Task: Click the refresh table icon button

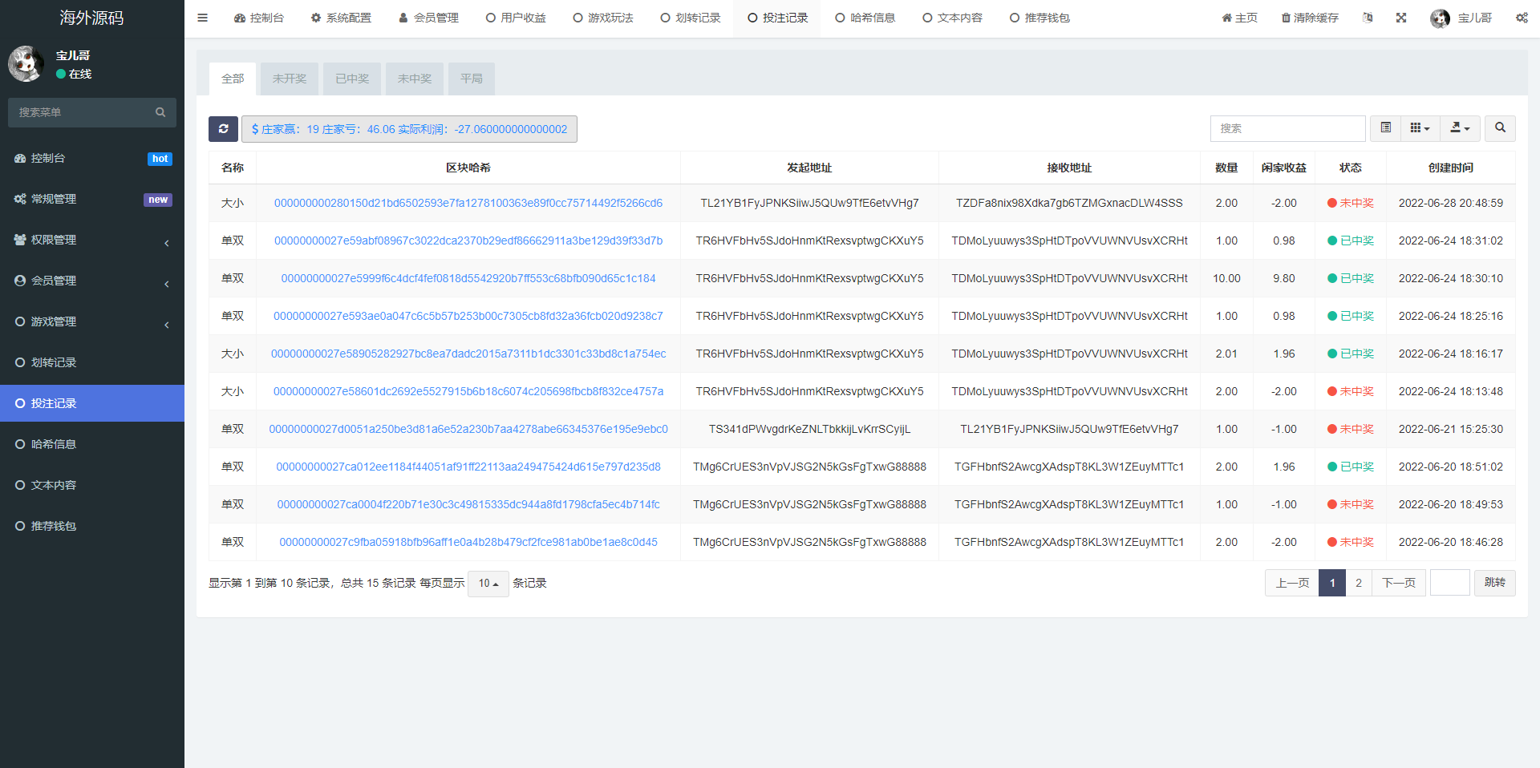Action: (x=223, y=129)
